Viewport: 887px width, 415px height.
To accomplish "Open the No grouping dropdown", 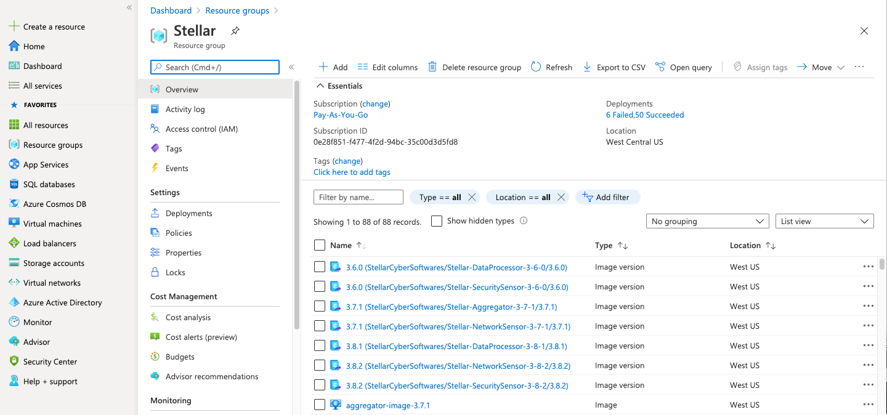I will (x=707, y=221).
